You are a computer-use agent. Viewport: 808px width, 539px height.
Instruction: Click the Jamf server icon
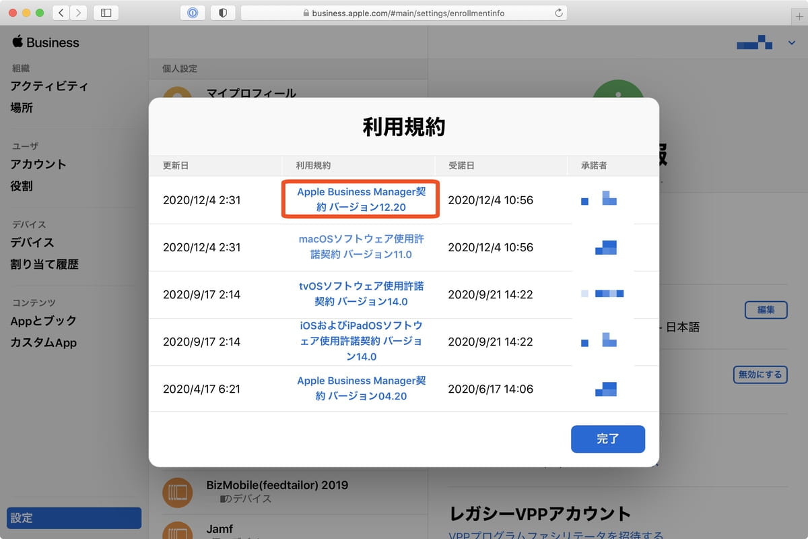pos(178,531)
